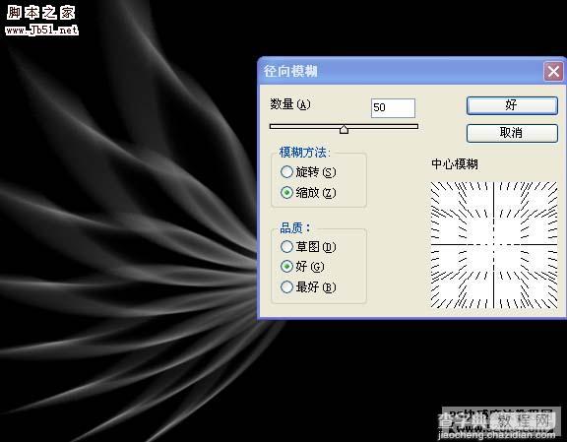
Task: Set blur center in 中心模糊 preview
Action: coord(494,245)
